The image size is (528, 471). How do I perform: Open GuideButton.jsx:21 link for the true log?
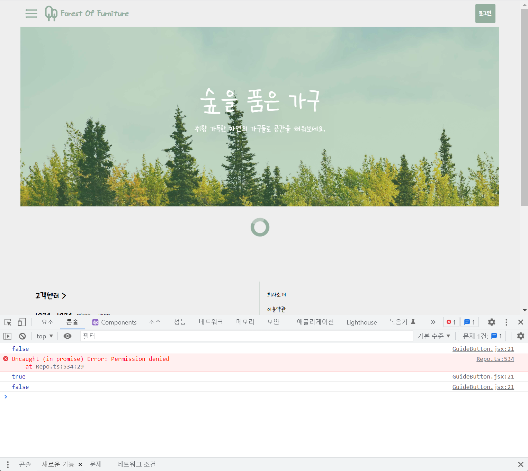483,376
